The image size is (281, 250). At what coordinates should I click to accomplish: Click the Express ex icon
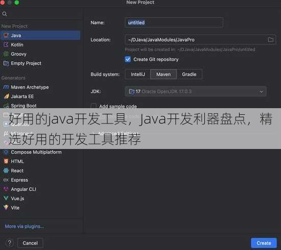pos(6,180)
